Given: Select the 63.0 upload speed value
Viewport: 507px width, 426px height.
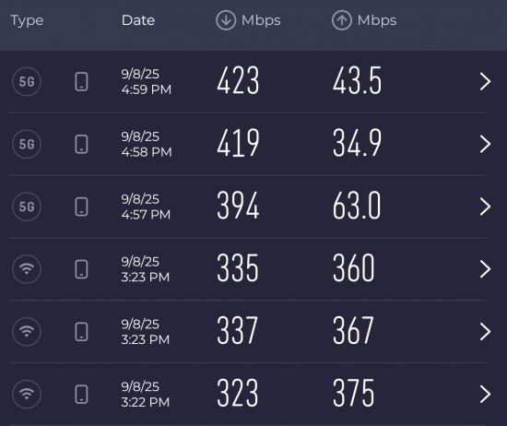Looking at the screenshot, I should (357, 206).
